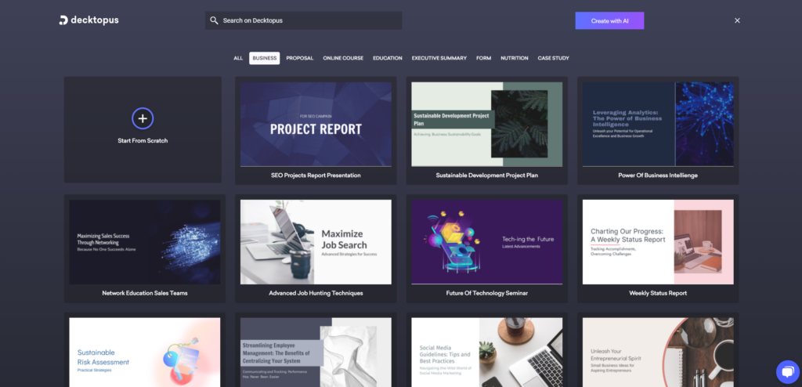The image size is (802, 387).
Task: Select the PROPOSAL category tab
Action: [x=300, y=58]
